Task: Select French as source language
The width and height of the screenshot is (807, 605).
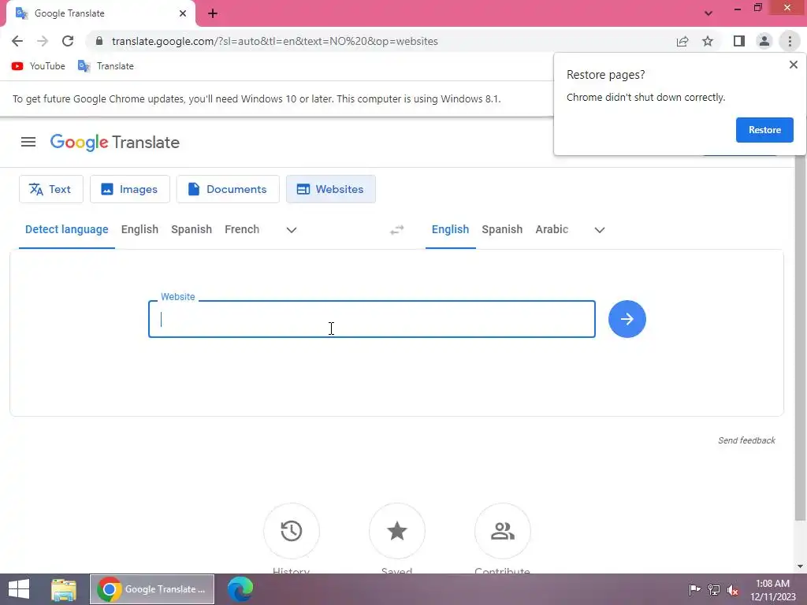Action: click(242, 229)
